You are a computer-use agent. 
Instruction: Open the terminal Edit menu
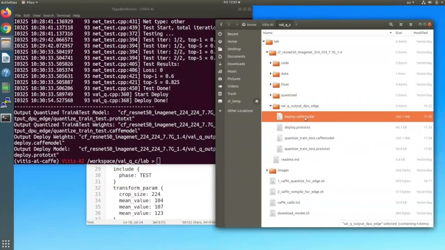pyautogui.click(x=27, y=16)
